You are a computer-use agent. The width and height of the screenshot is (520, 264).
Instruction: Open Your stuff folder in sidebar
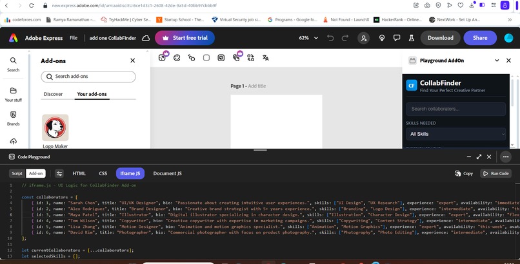coord(14,95)
